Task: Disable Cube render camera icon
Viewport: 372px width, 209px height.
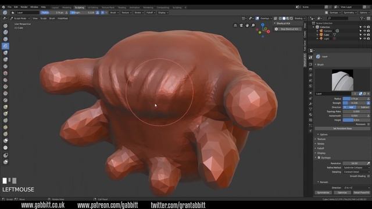Action: pyautogui.click(x=369, y=35)
